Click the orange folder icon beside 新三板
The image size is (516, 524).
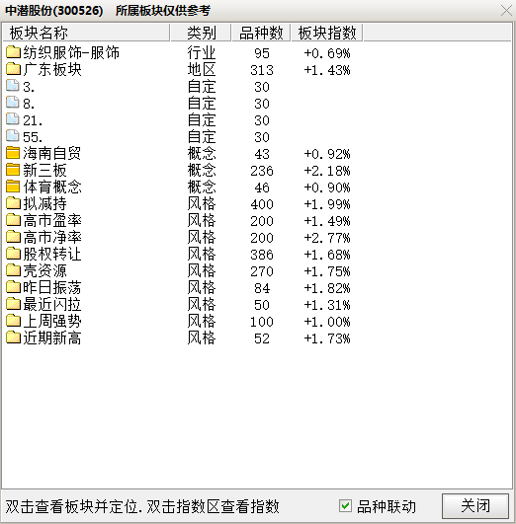click(x=13, y=170)
